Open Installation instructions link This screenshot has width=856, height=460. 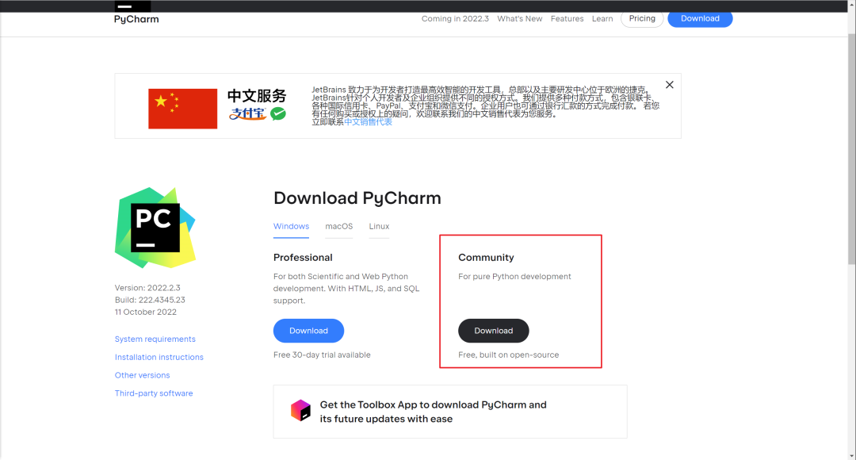(x=159, y=357)
